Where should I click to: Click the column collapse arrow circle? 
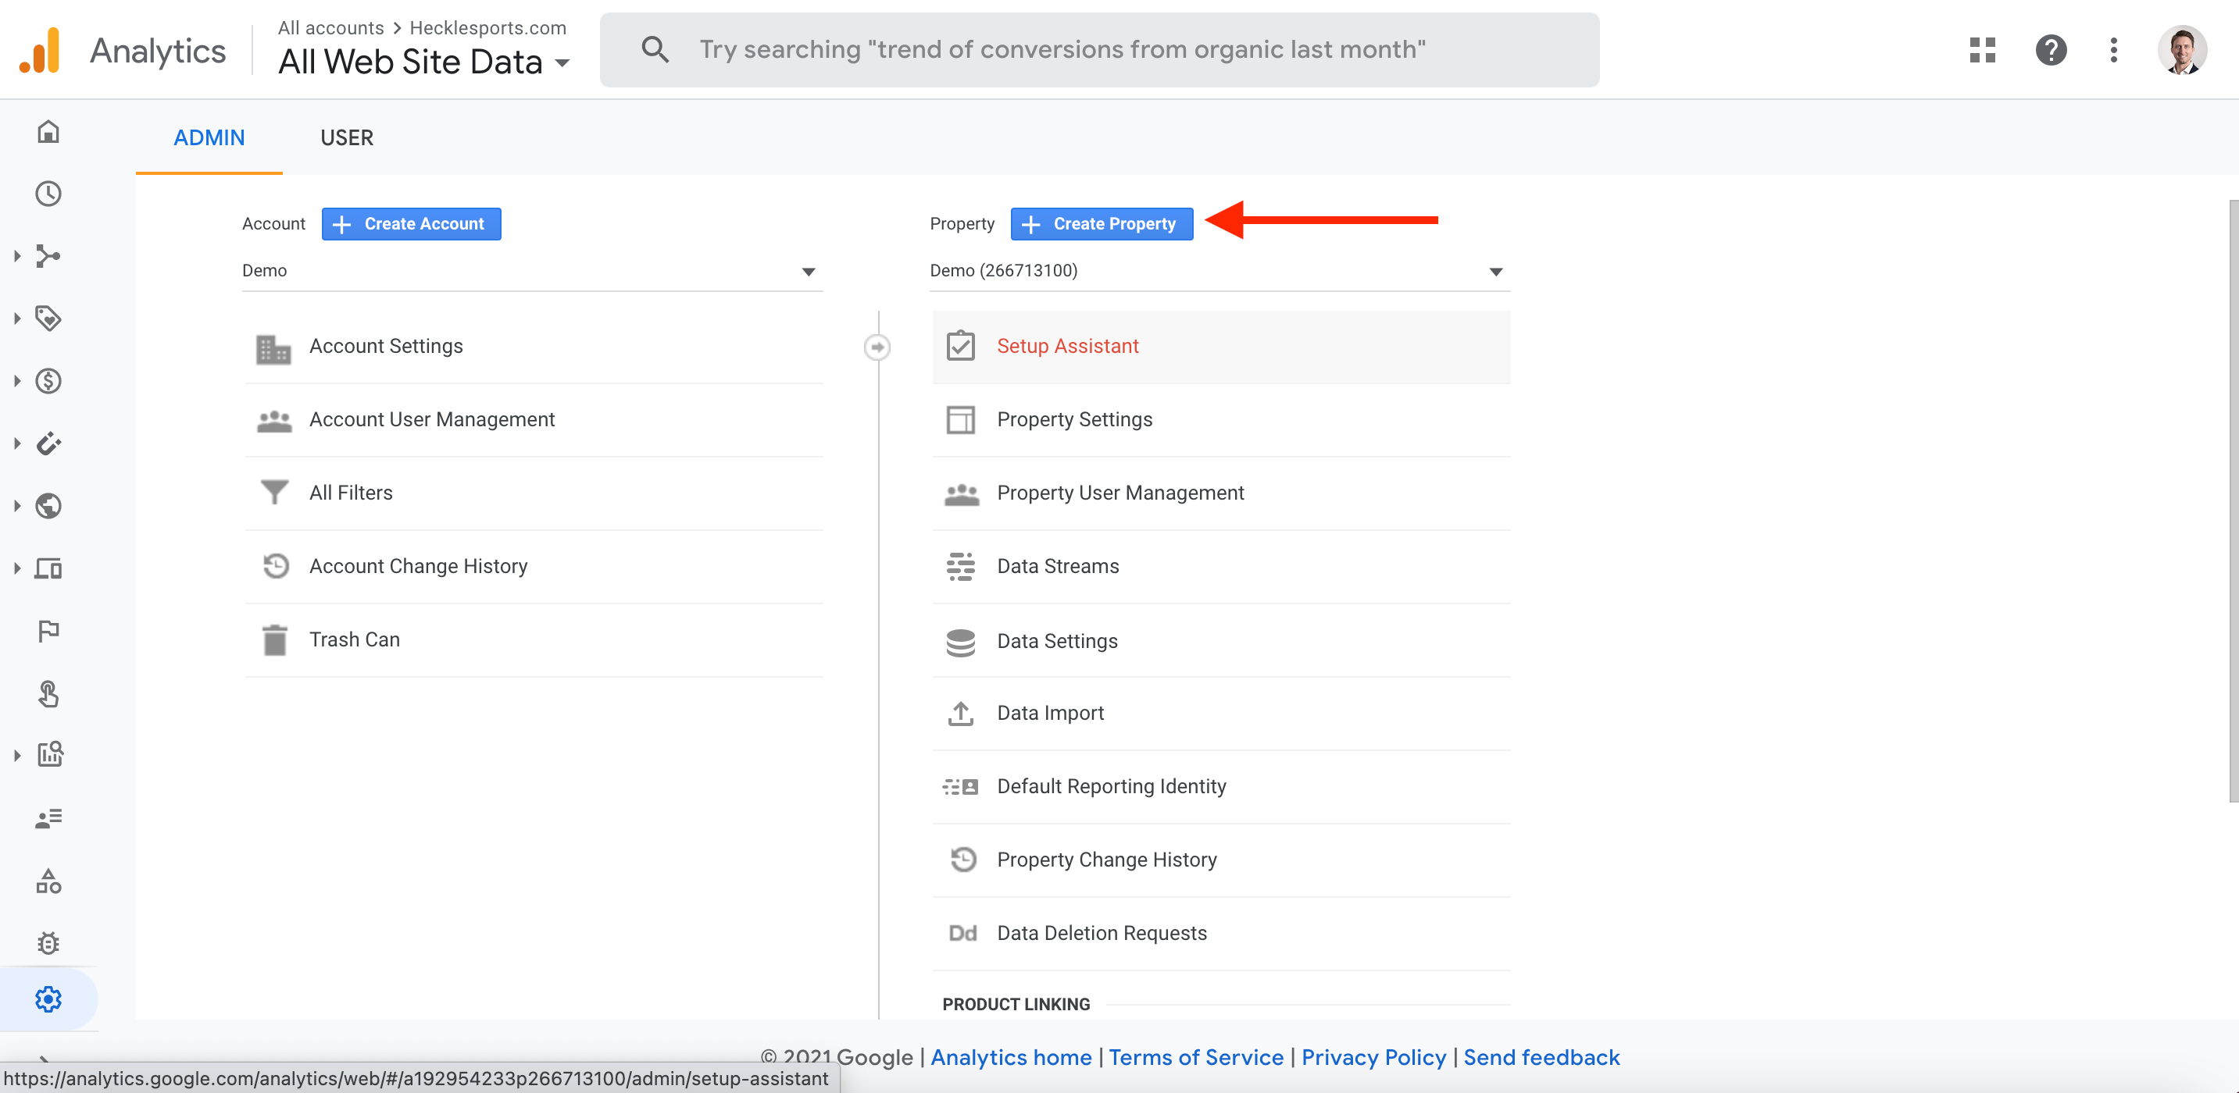[x=877, y=347]
